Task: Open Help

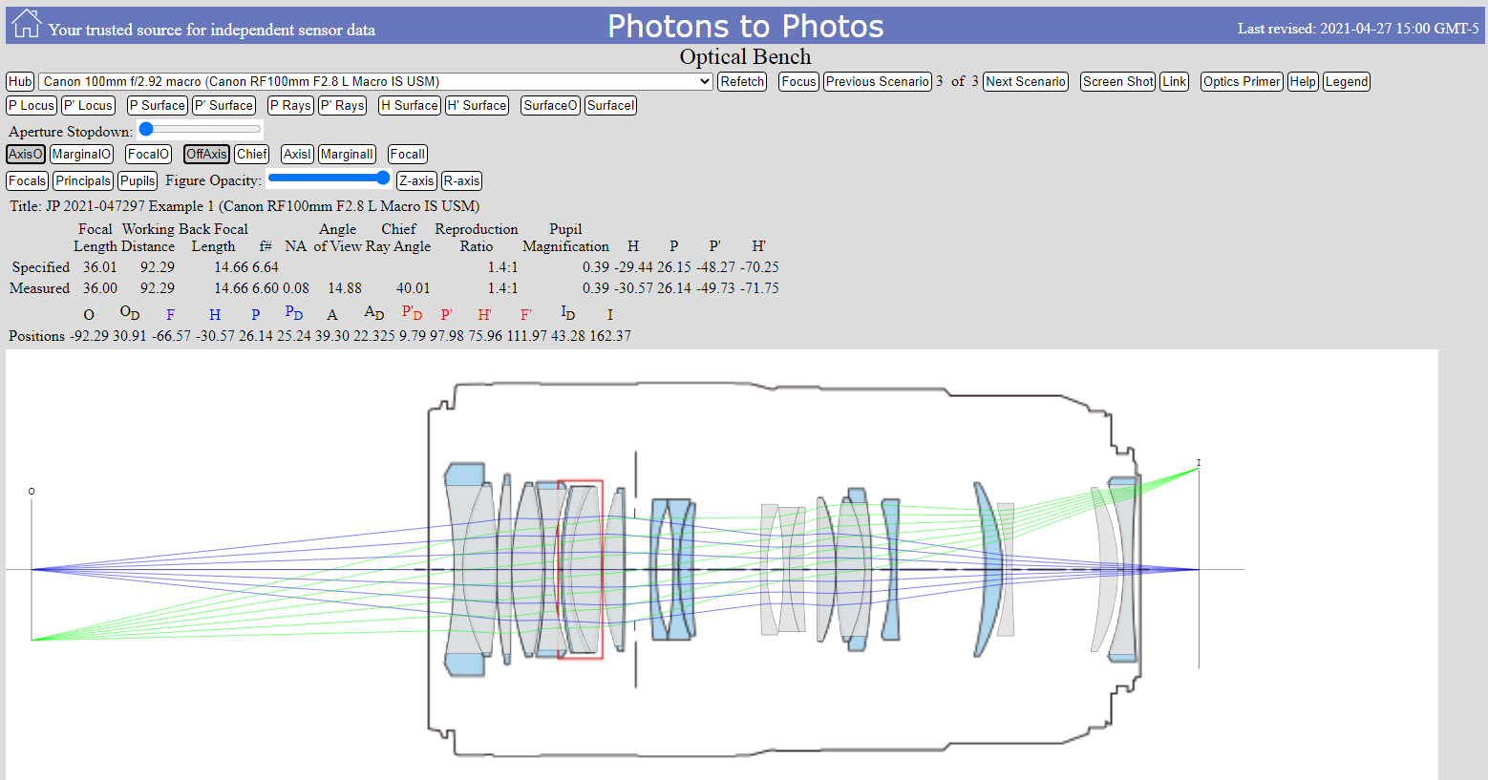Action: [1303, 82]
